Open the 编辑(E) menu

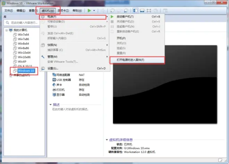point(21,10)
